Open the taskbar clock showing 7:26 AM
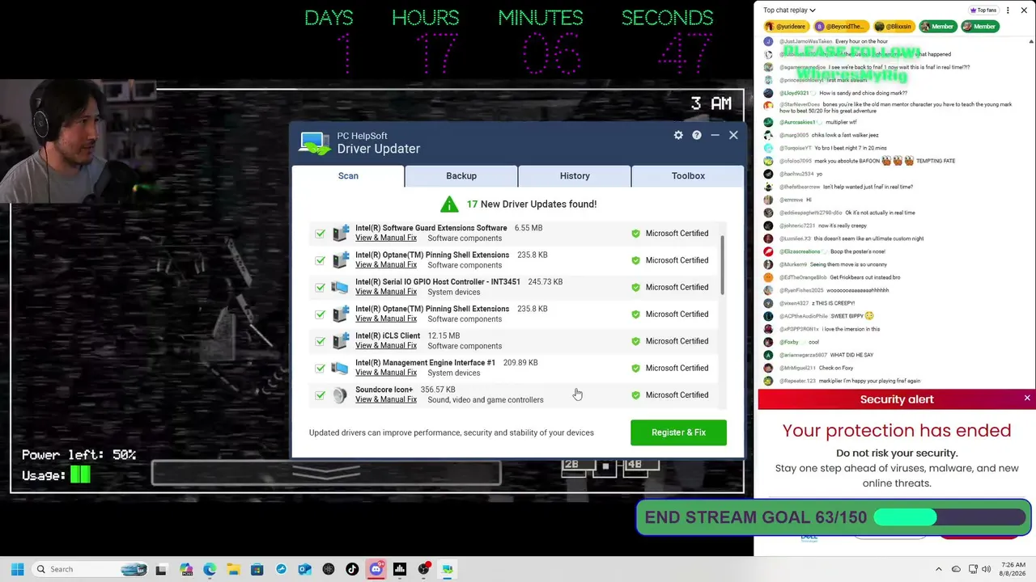Viewport: 1036px width, 582px height. click(x=1013, y=569)
